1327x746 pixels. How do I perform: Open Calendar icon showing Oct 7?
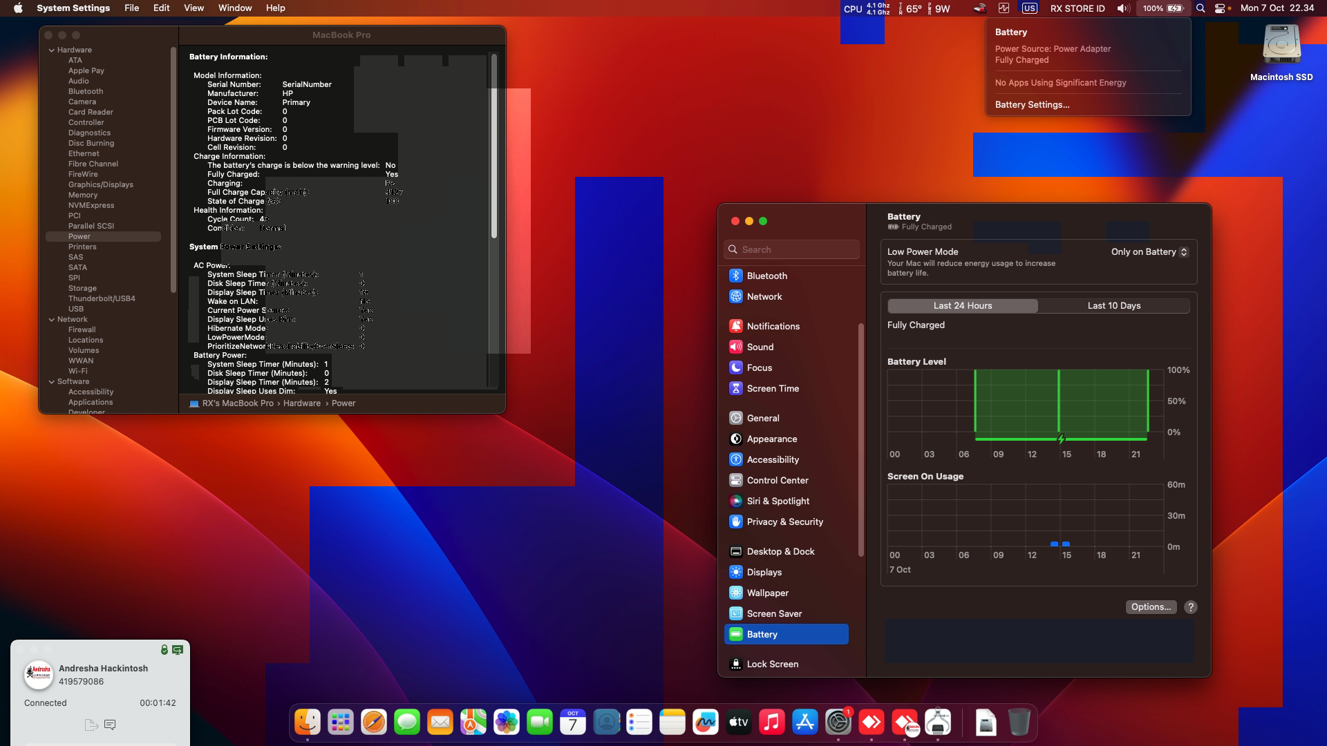pyautogui.click(x=573, y=723)
